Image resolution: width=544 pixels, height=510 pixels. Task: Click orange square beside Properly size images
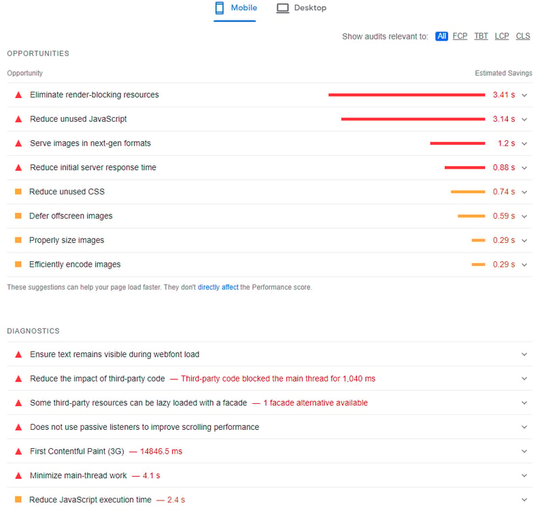(18, 240)
